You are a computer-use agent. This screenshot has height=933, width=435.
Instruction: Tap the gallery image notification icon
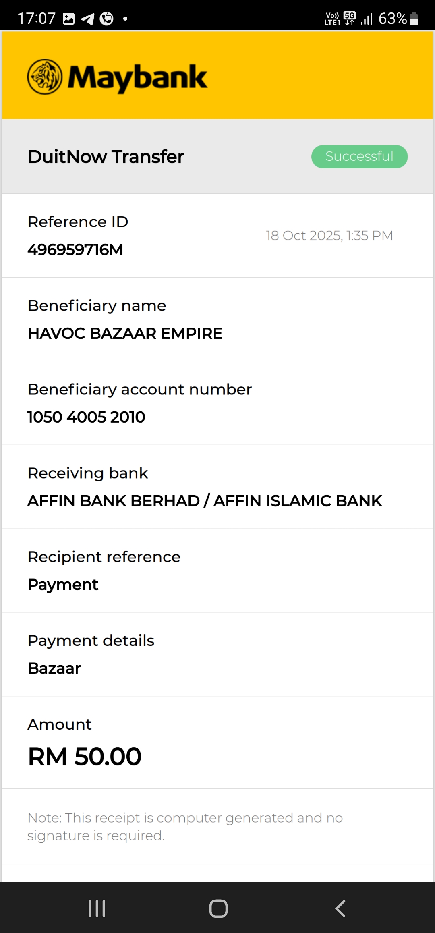tap(69, 19)
